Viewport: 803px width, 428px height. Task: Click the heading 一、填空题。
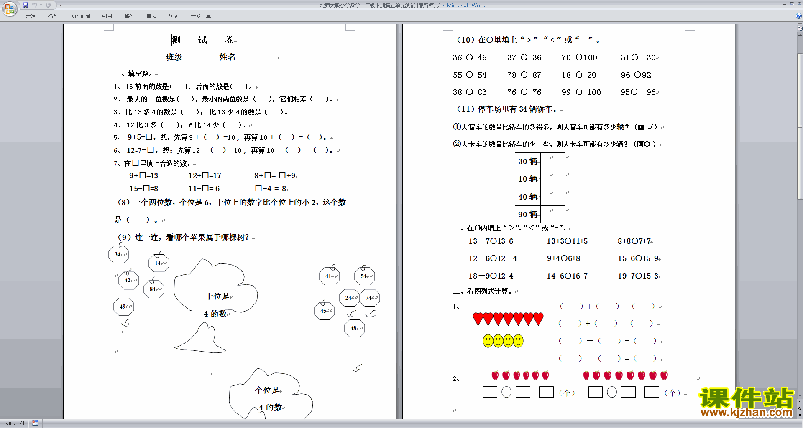point(133,73)
